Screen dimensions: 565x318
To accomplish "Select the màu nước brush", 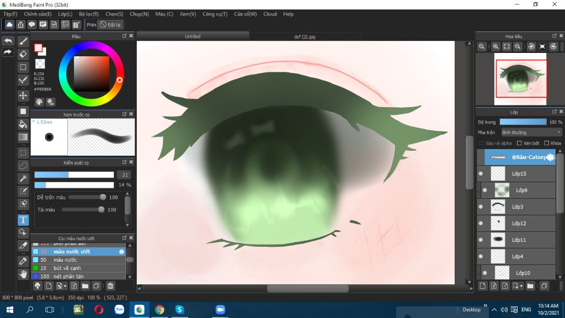I will pos(78,259).
